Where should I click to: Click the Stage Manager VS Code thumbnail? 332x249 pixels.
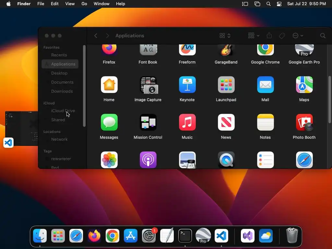22,128
